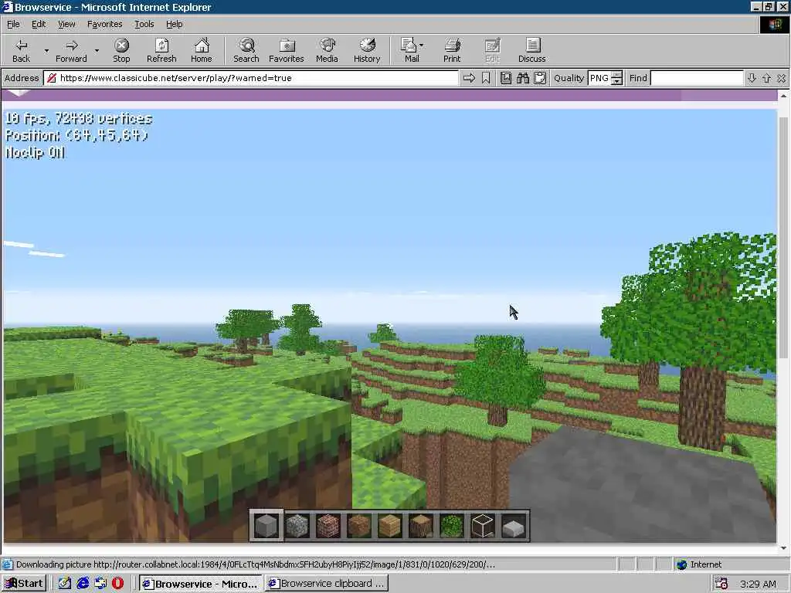The width and height of the screenshot is (791, 593).
Task: Select the slab block in hotbar
Action: point(514,525)
